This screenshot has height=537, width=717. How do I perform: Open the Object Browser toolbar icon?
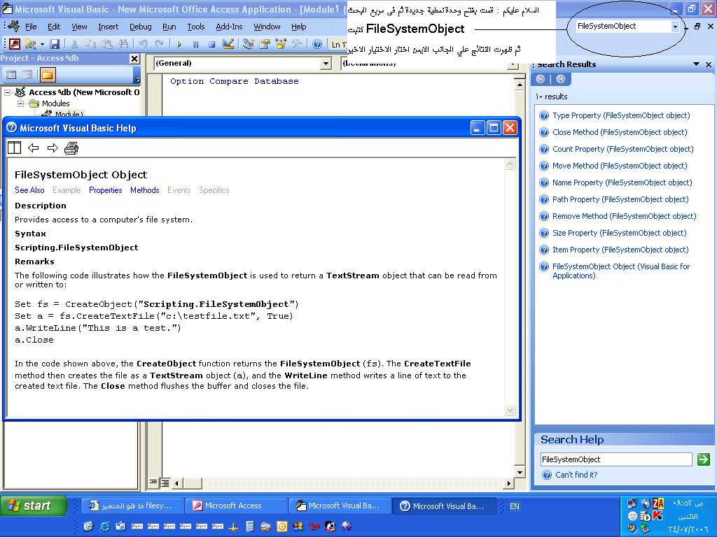pos(281,44)
